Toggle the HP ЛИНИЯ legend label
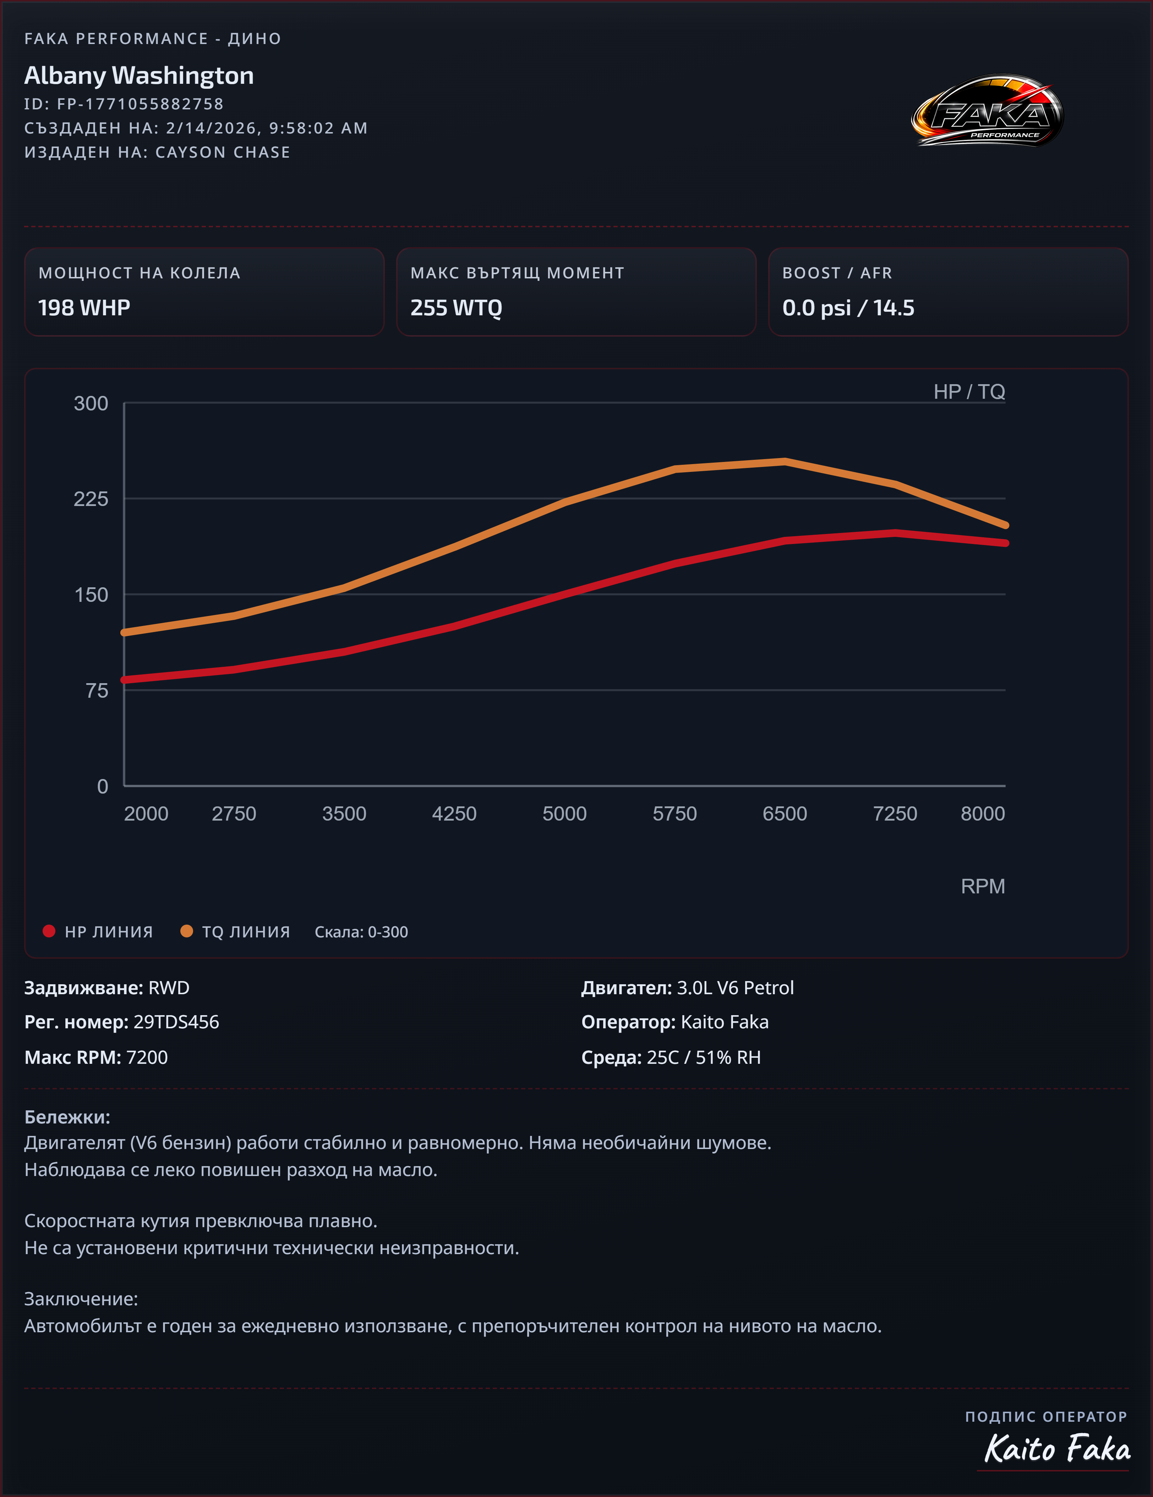1153x1497 pixels. click(108, 931)
